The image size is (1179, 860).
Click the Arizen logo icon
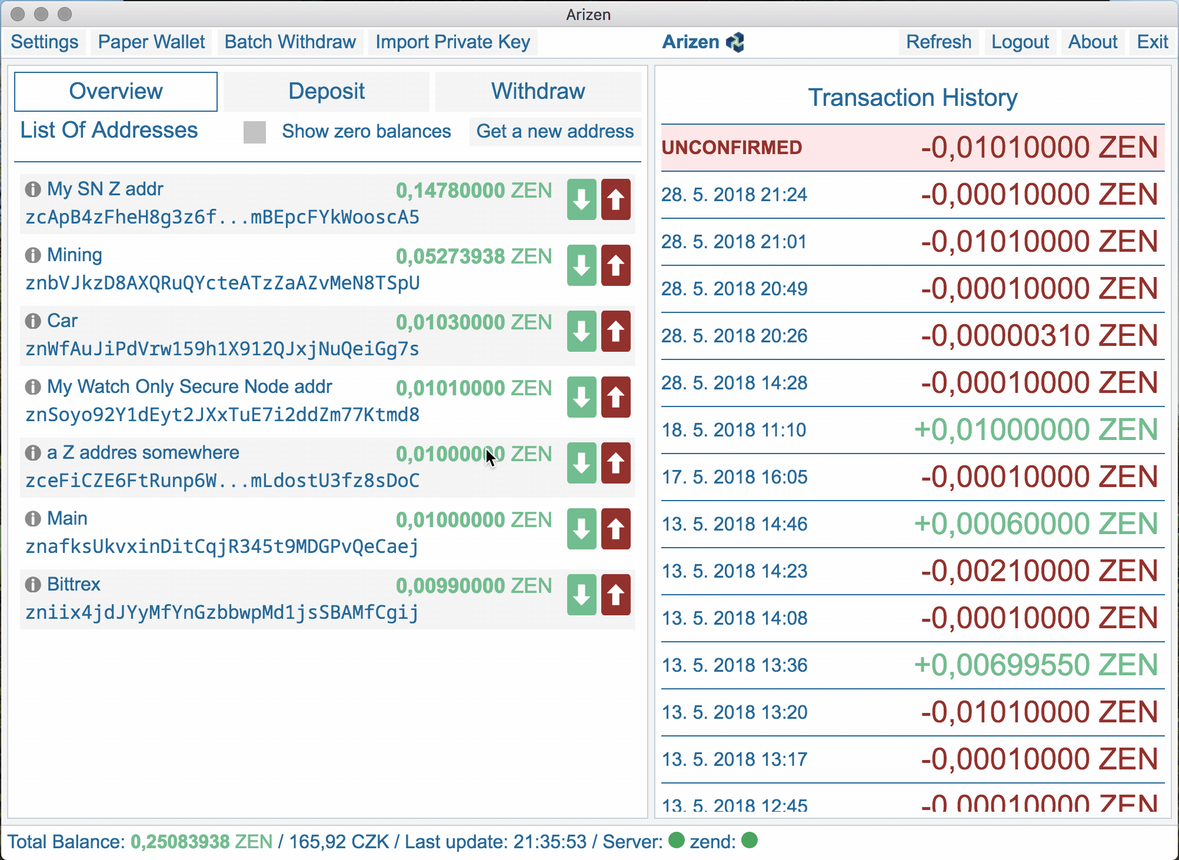(x=735, y=42)
